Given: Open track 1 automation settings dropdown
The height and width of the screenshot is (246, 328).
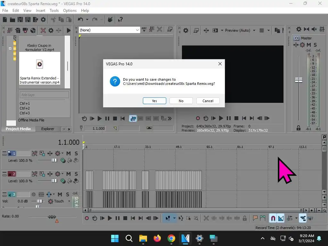Looking at the screenshot, I should tap(62, 153).
